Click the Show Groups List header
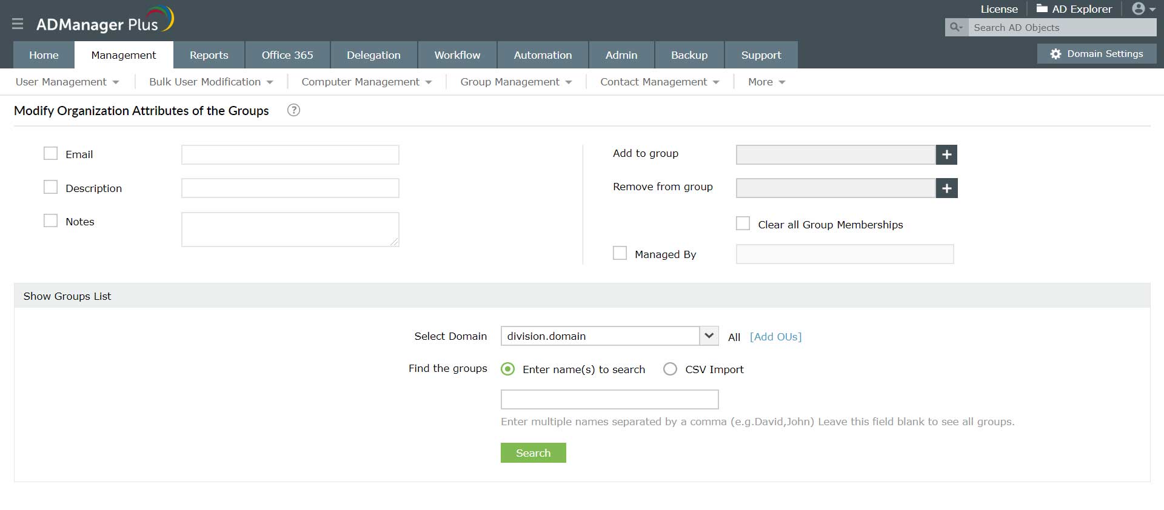The width and height of the screenshot is (1164, 510). point(582,296)
